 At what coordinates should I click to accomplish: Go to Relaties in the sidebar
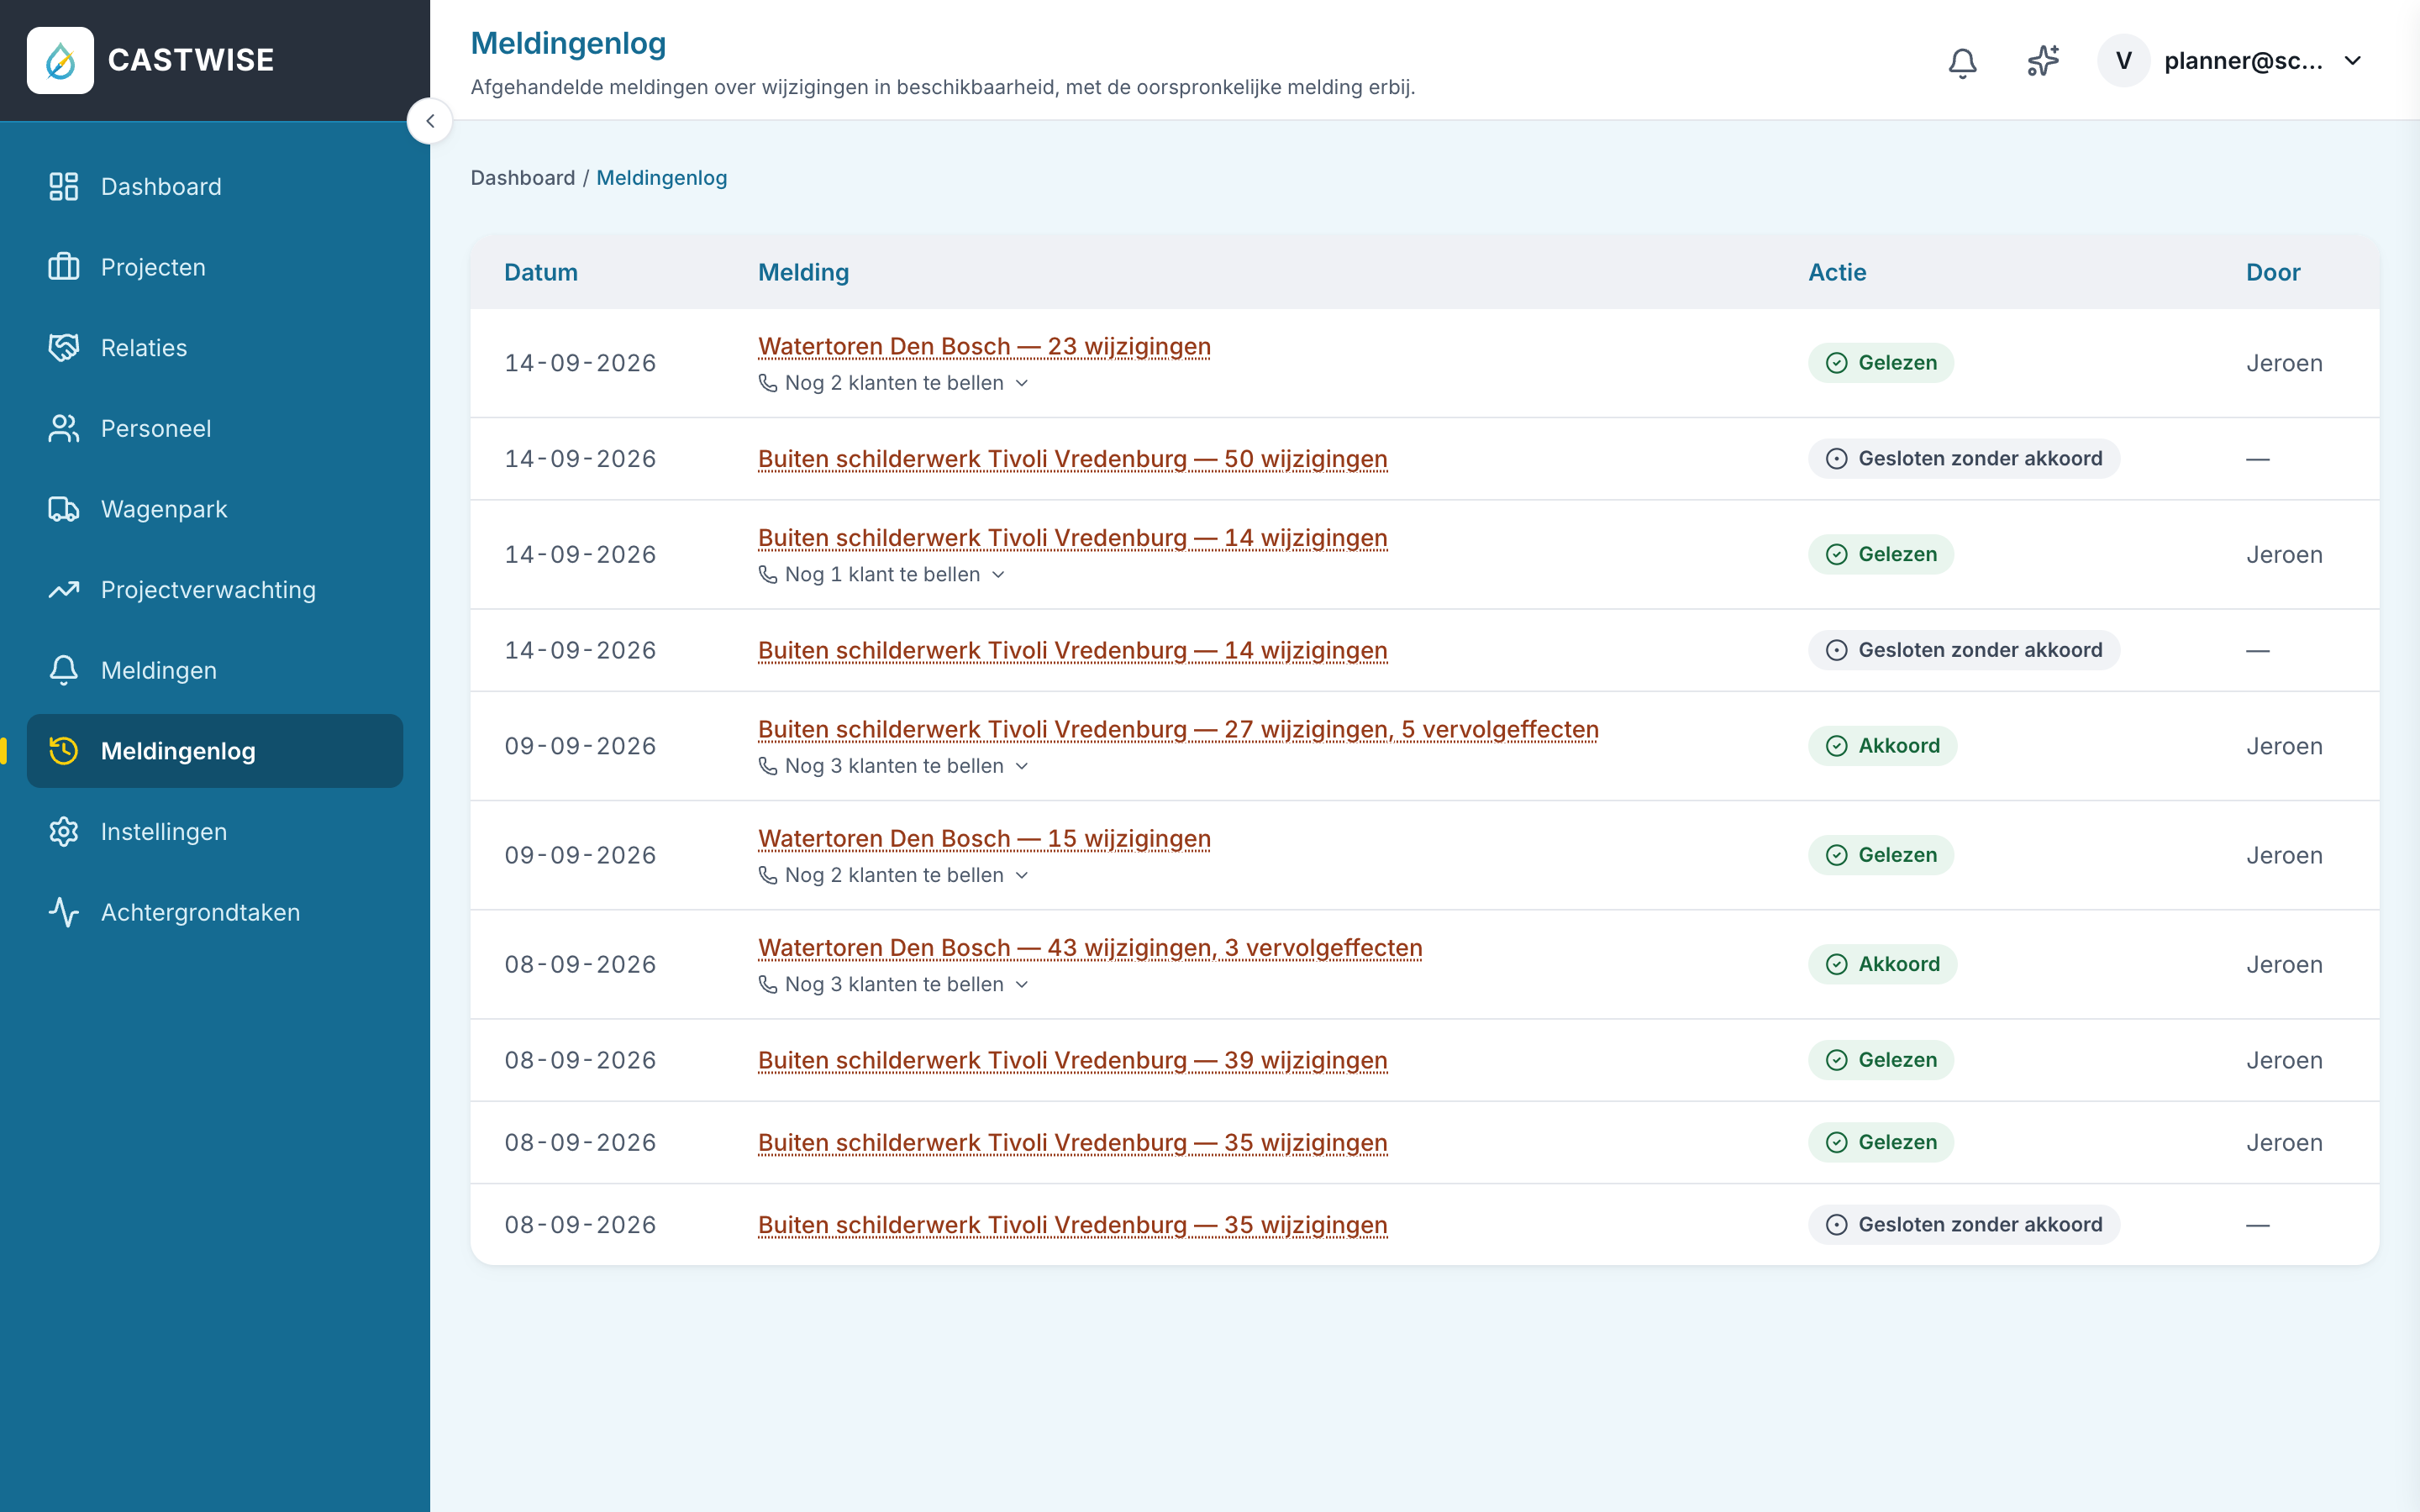coord(215,348)
